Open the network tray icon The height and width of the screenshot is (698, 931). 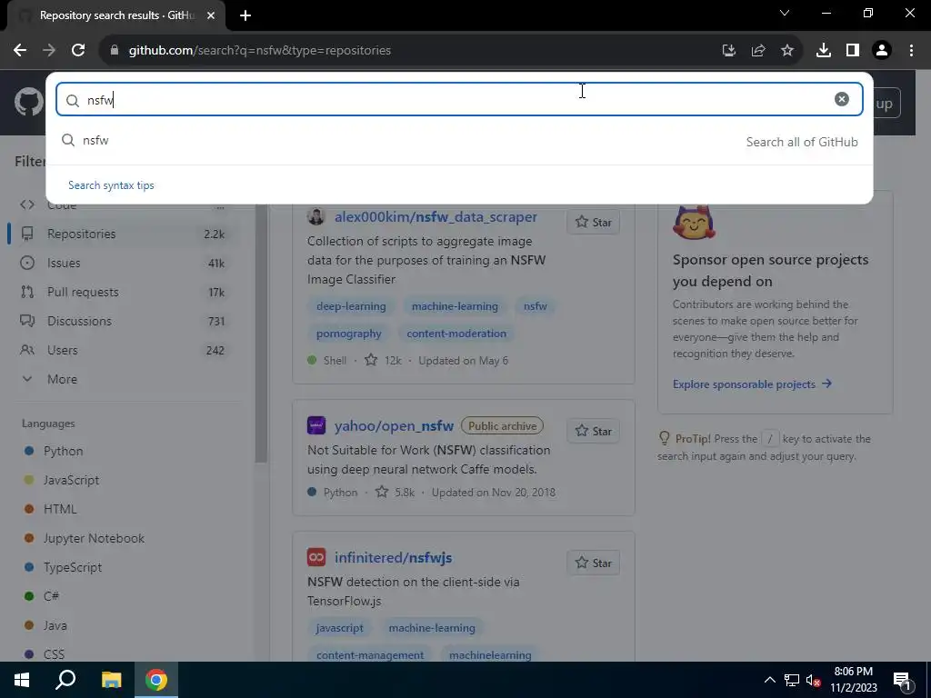(792, 680)
